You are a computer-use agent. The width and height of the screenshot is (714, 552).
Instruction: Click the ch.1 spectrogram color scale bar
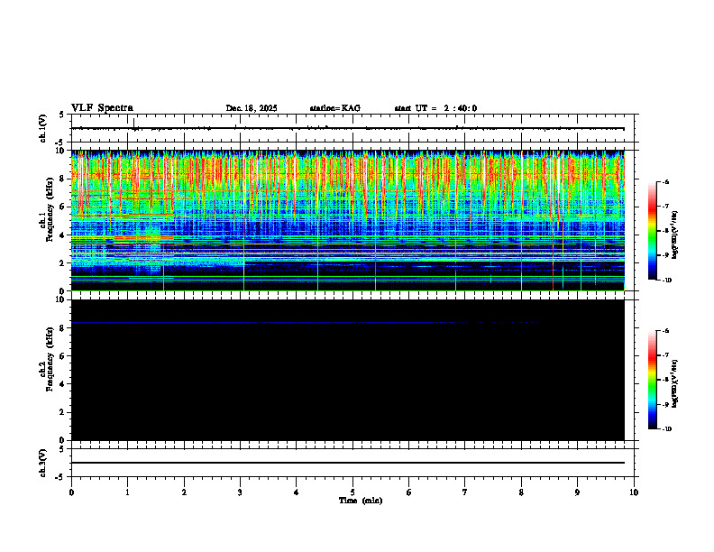click(652, 231)
